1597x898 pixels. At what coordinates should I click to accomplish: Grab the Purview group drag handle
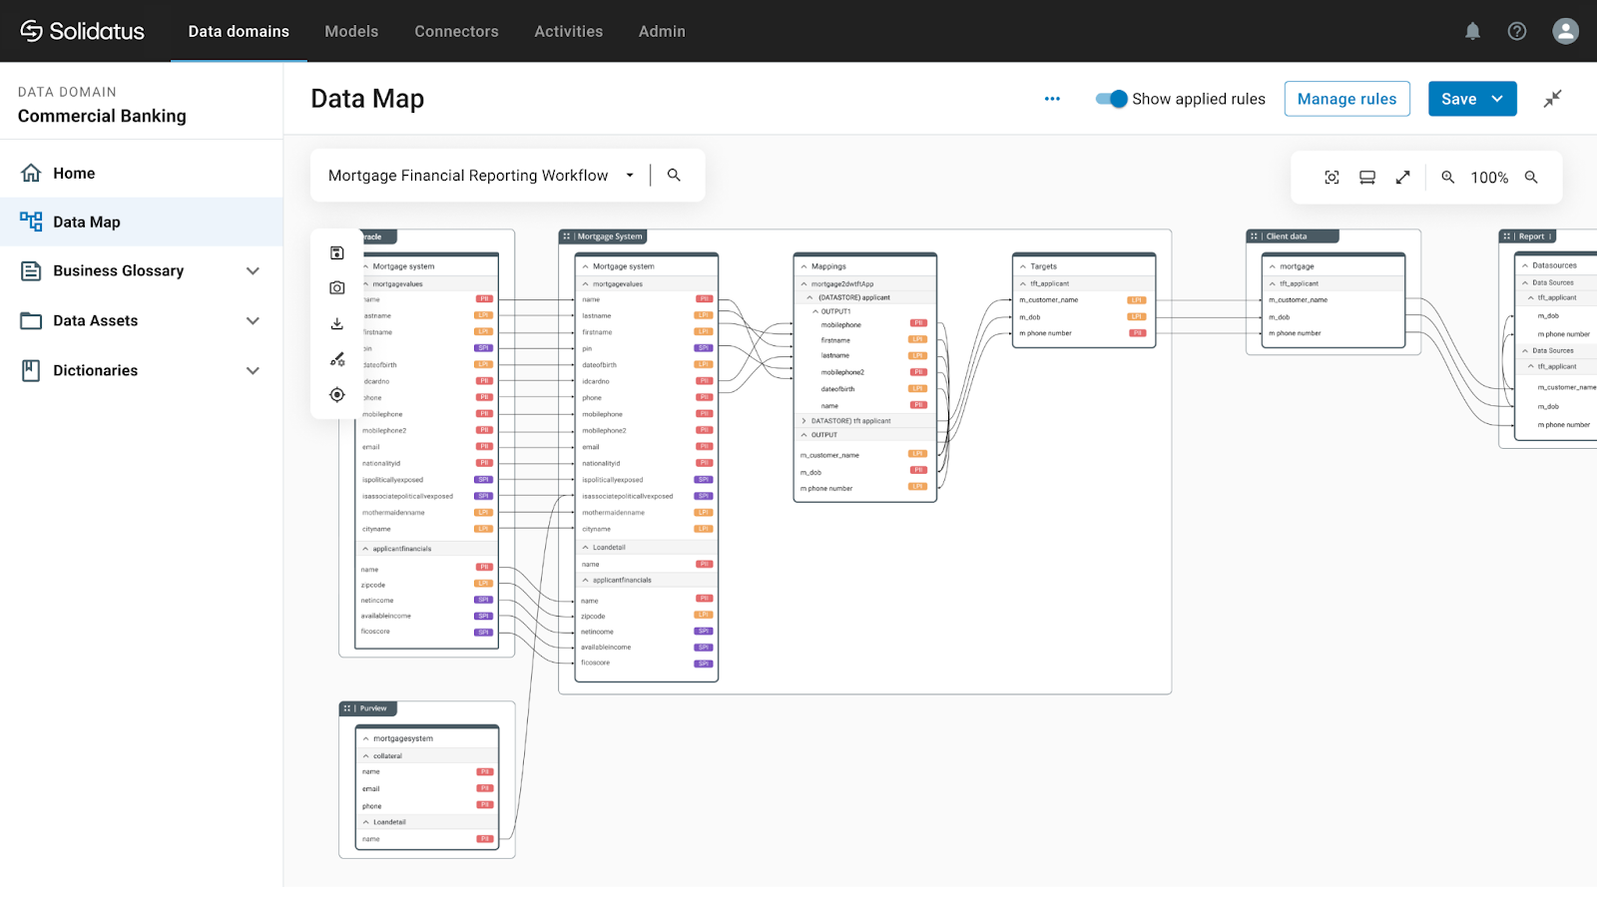[347, 708]
